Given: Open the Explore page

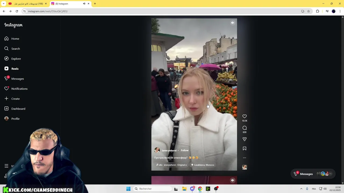Looking at the screenshot, I should tap(13, 59).
